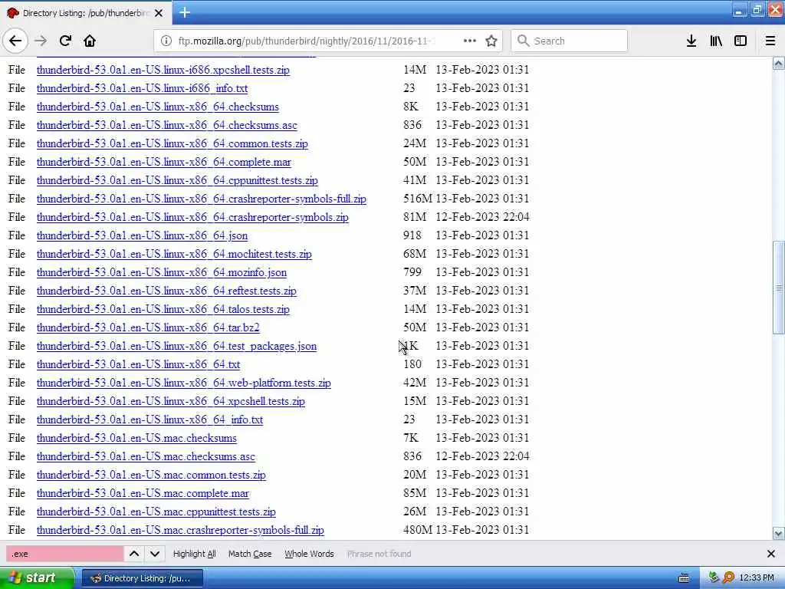
Task: Open linux-x86_64.crashreporter-symbols.zip link
Action: 192,217
